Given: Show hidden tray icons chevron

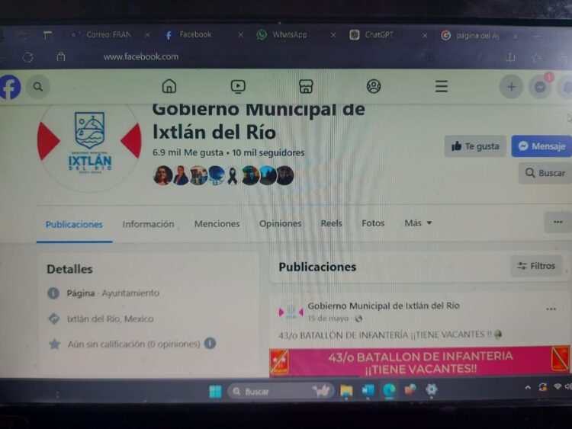Looking at the screenshot, I should click(x=528, y=387).
